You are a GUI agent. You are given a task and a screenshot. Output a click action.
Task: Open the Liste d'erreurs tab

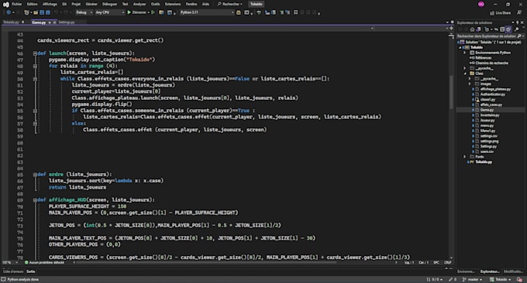[x=13, y=271]
